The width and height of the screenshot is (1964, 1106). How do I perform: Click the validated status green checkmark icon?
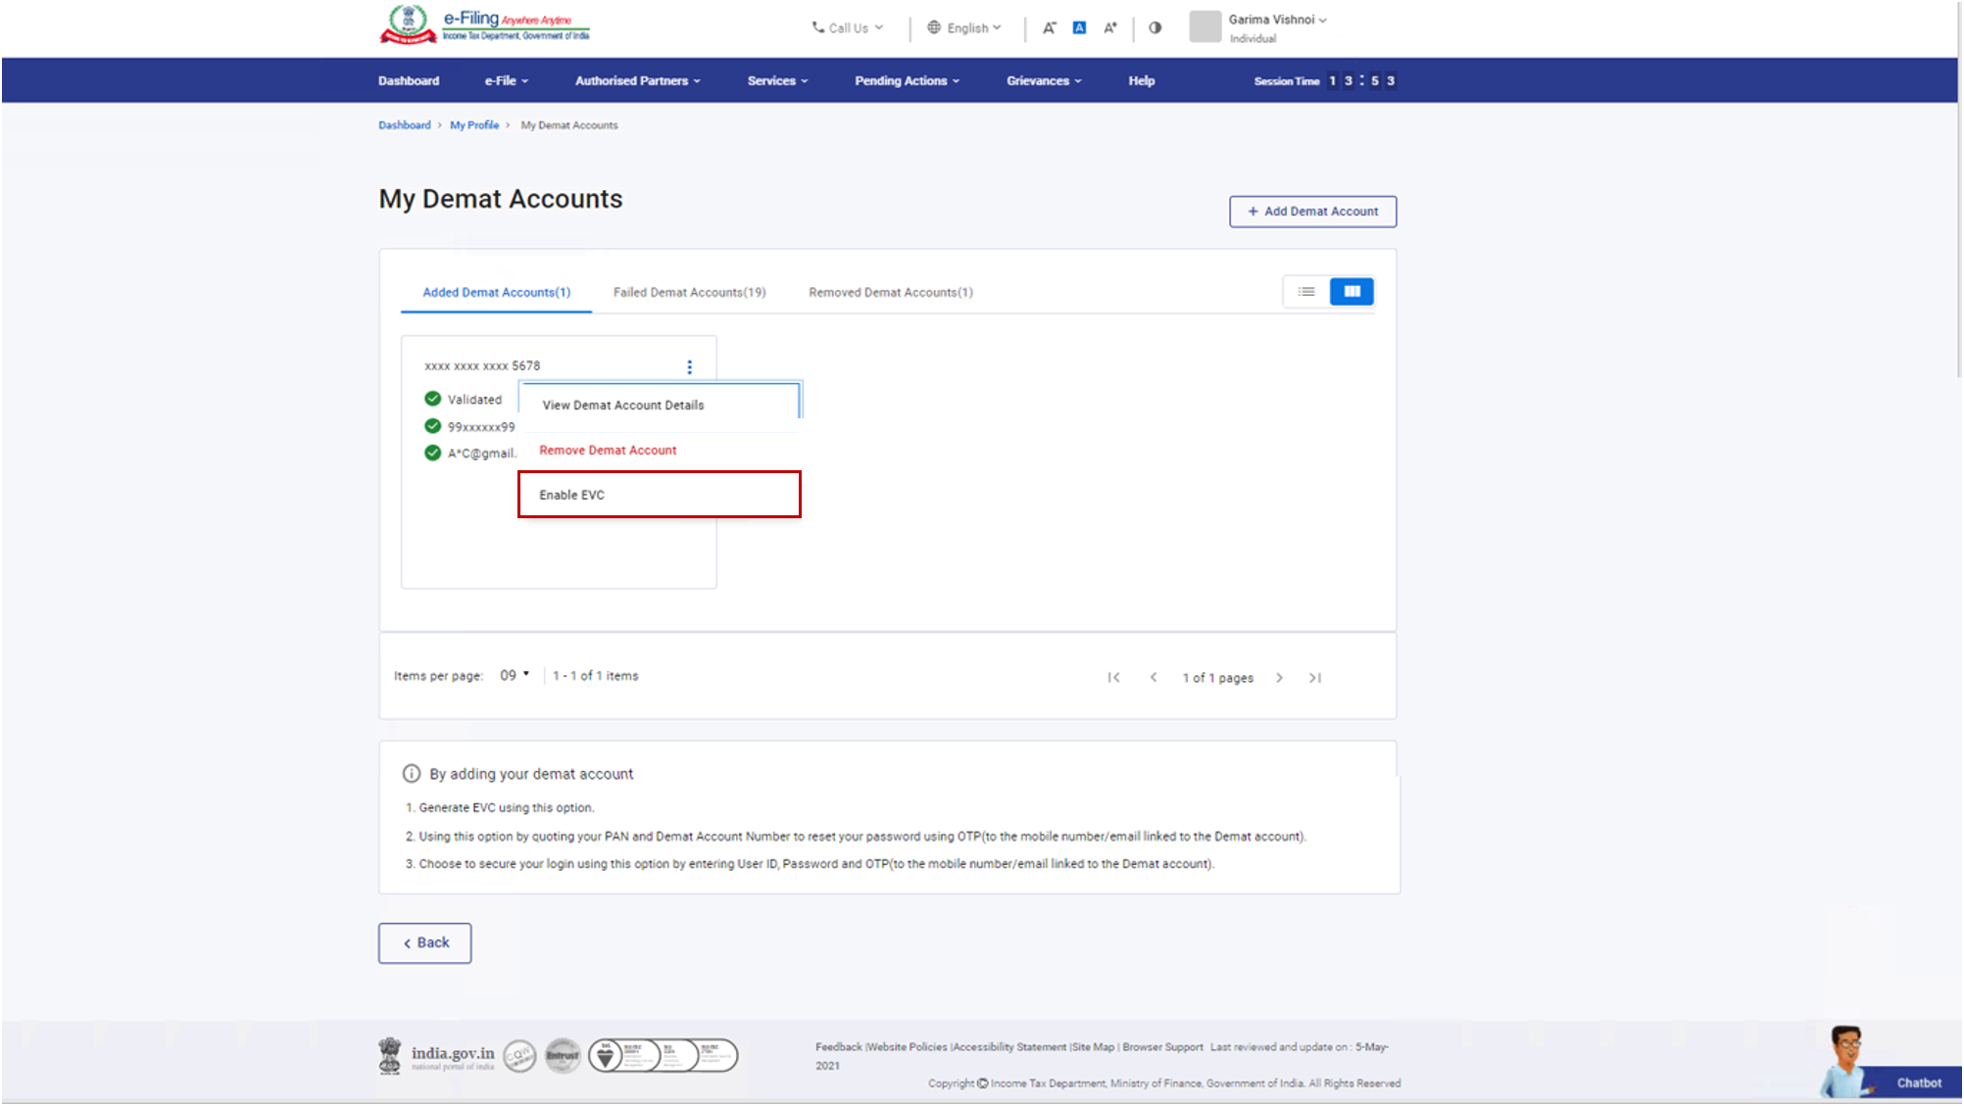coord(431,397)
